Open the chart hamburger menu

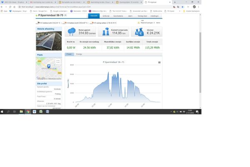point(159,62)
